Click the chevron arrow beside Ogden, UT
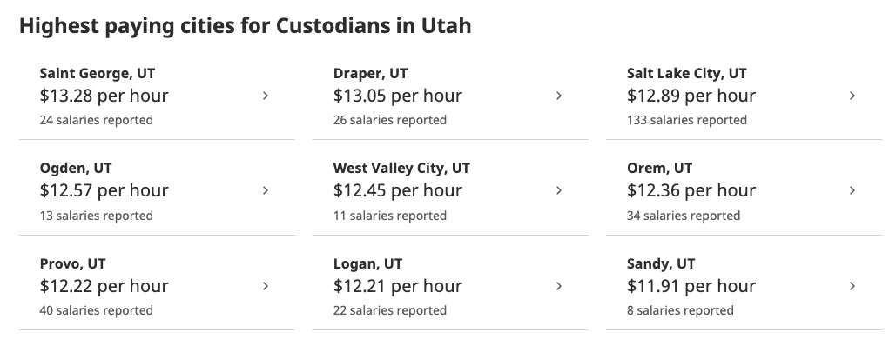The width and height of the screenshot is (896, 339). coord(265,190)
